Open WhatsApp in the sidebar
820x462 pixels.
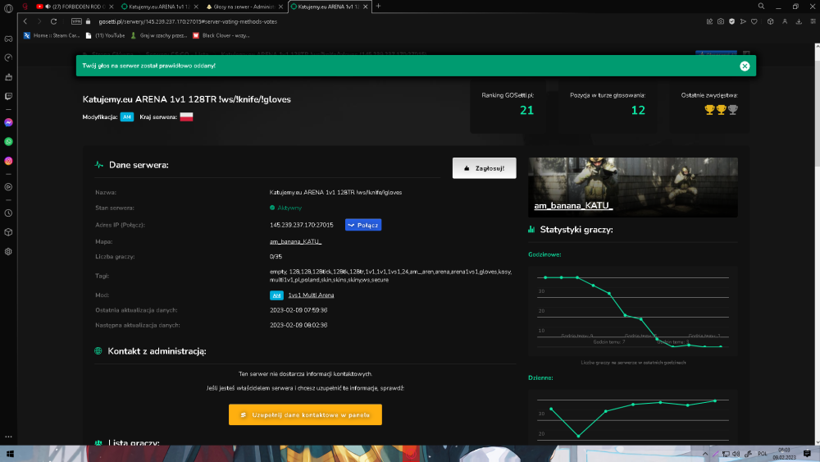pyautogui.click(x=8, y=142)
